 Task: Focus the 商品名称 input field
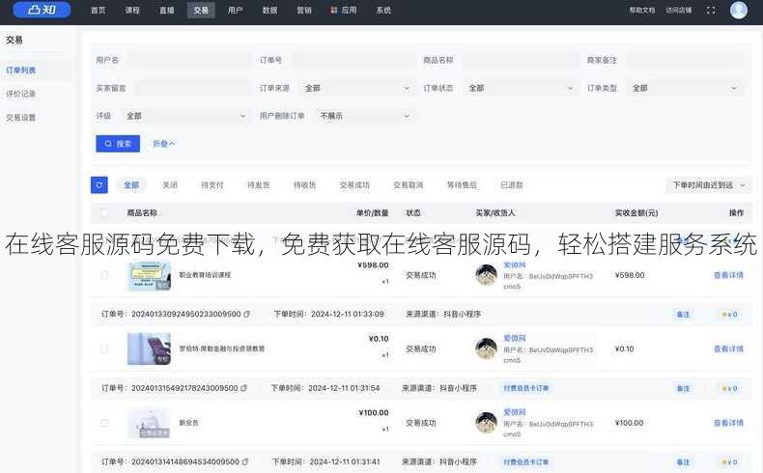point(521,60)
